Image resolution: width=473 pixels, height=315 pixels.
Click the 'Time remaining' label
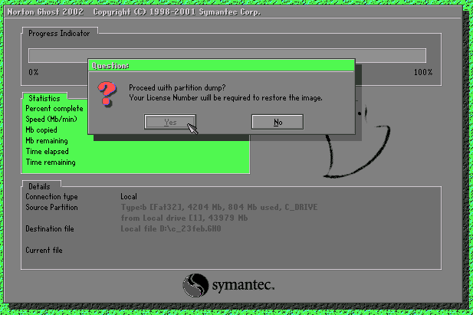[51, 162]
